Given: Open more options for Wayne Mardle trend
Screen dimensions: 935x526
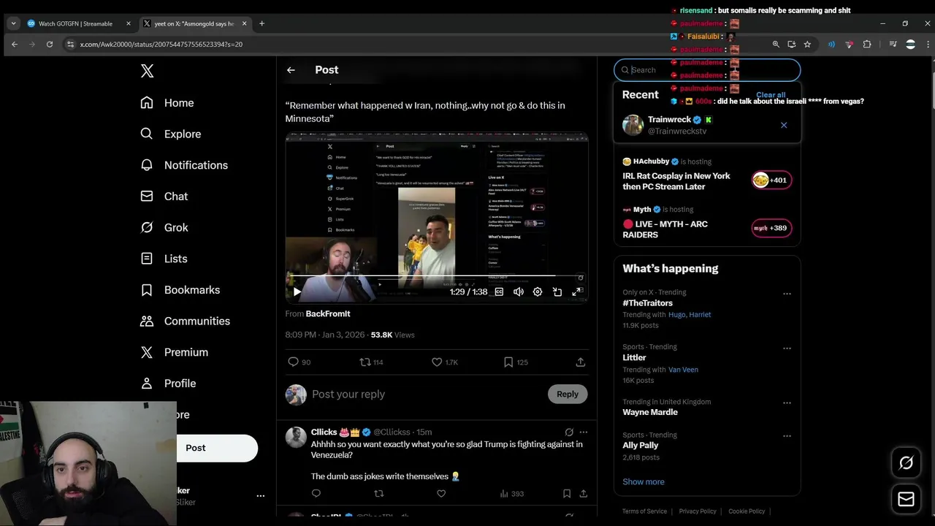Looking at the screenshot, I should (x=787, y=403).
